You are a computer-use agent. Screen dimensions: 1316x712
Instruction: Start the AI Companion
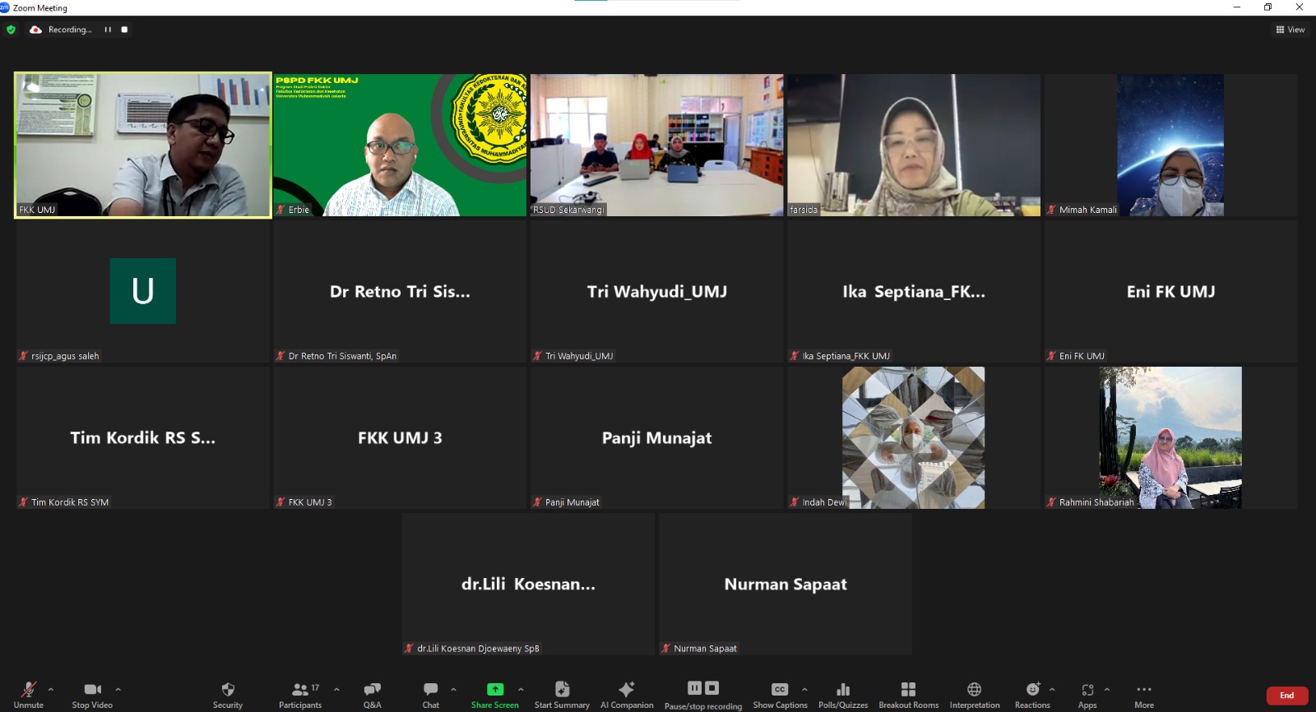coord(627,695)
